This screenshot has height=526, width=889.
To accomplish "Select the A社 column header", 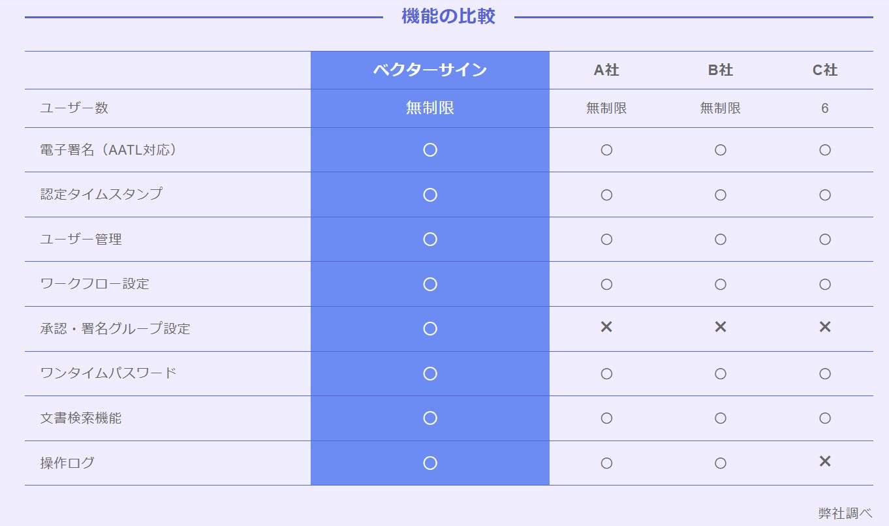I will (606, 70).
